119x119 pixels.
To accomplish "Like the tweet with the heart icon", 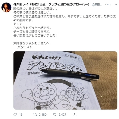I will (55, 115).
